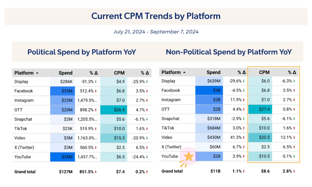The image size is (312, 187).
Task: Click the sort arrow in Political table's Platform header
Action: click(37, 73)
